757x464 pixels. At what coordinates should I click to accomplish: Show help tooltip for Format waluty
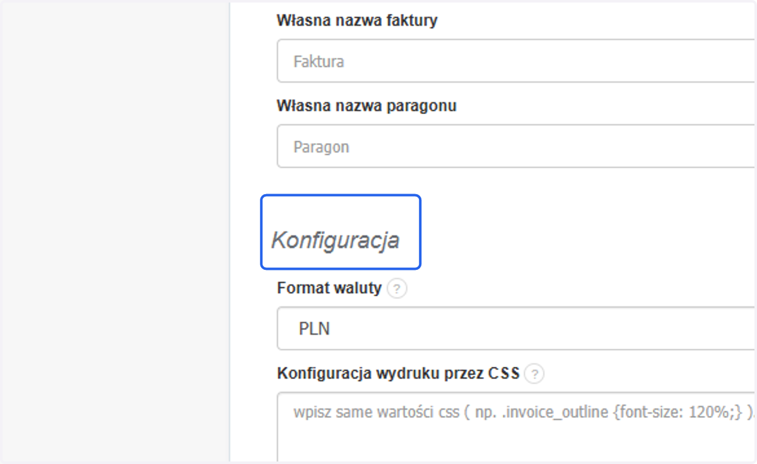tap(397, 289)
